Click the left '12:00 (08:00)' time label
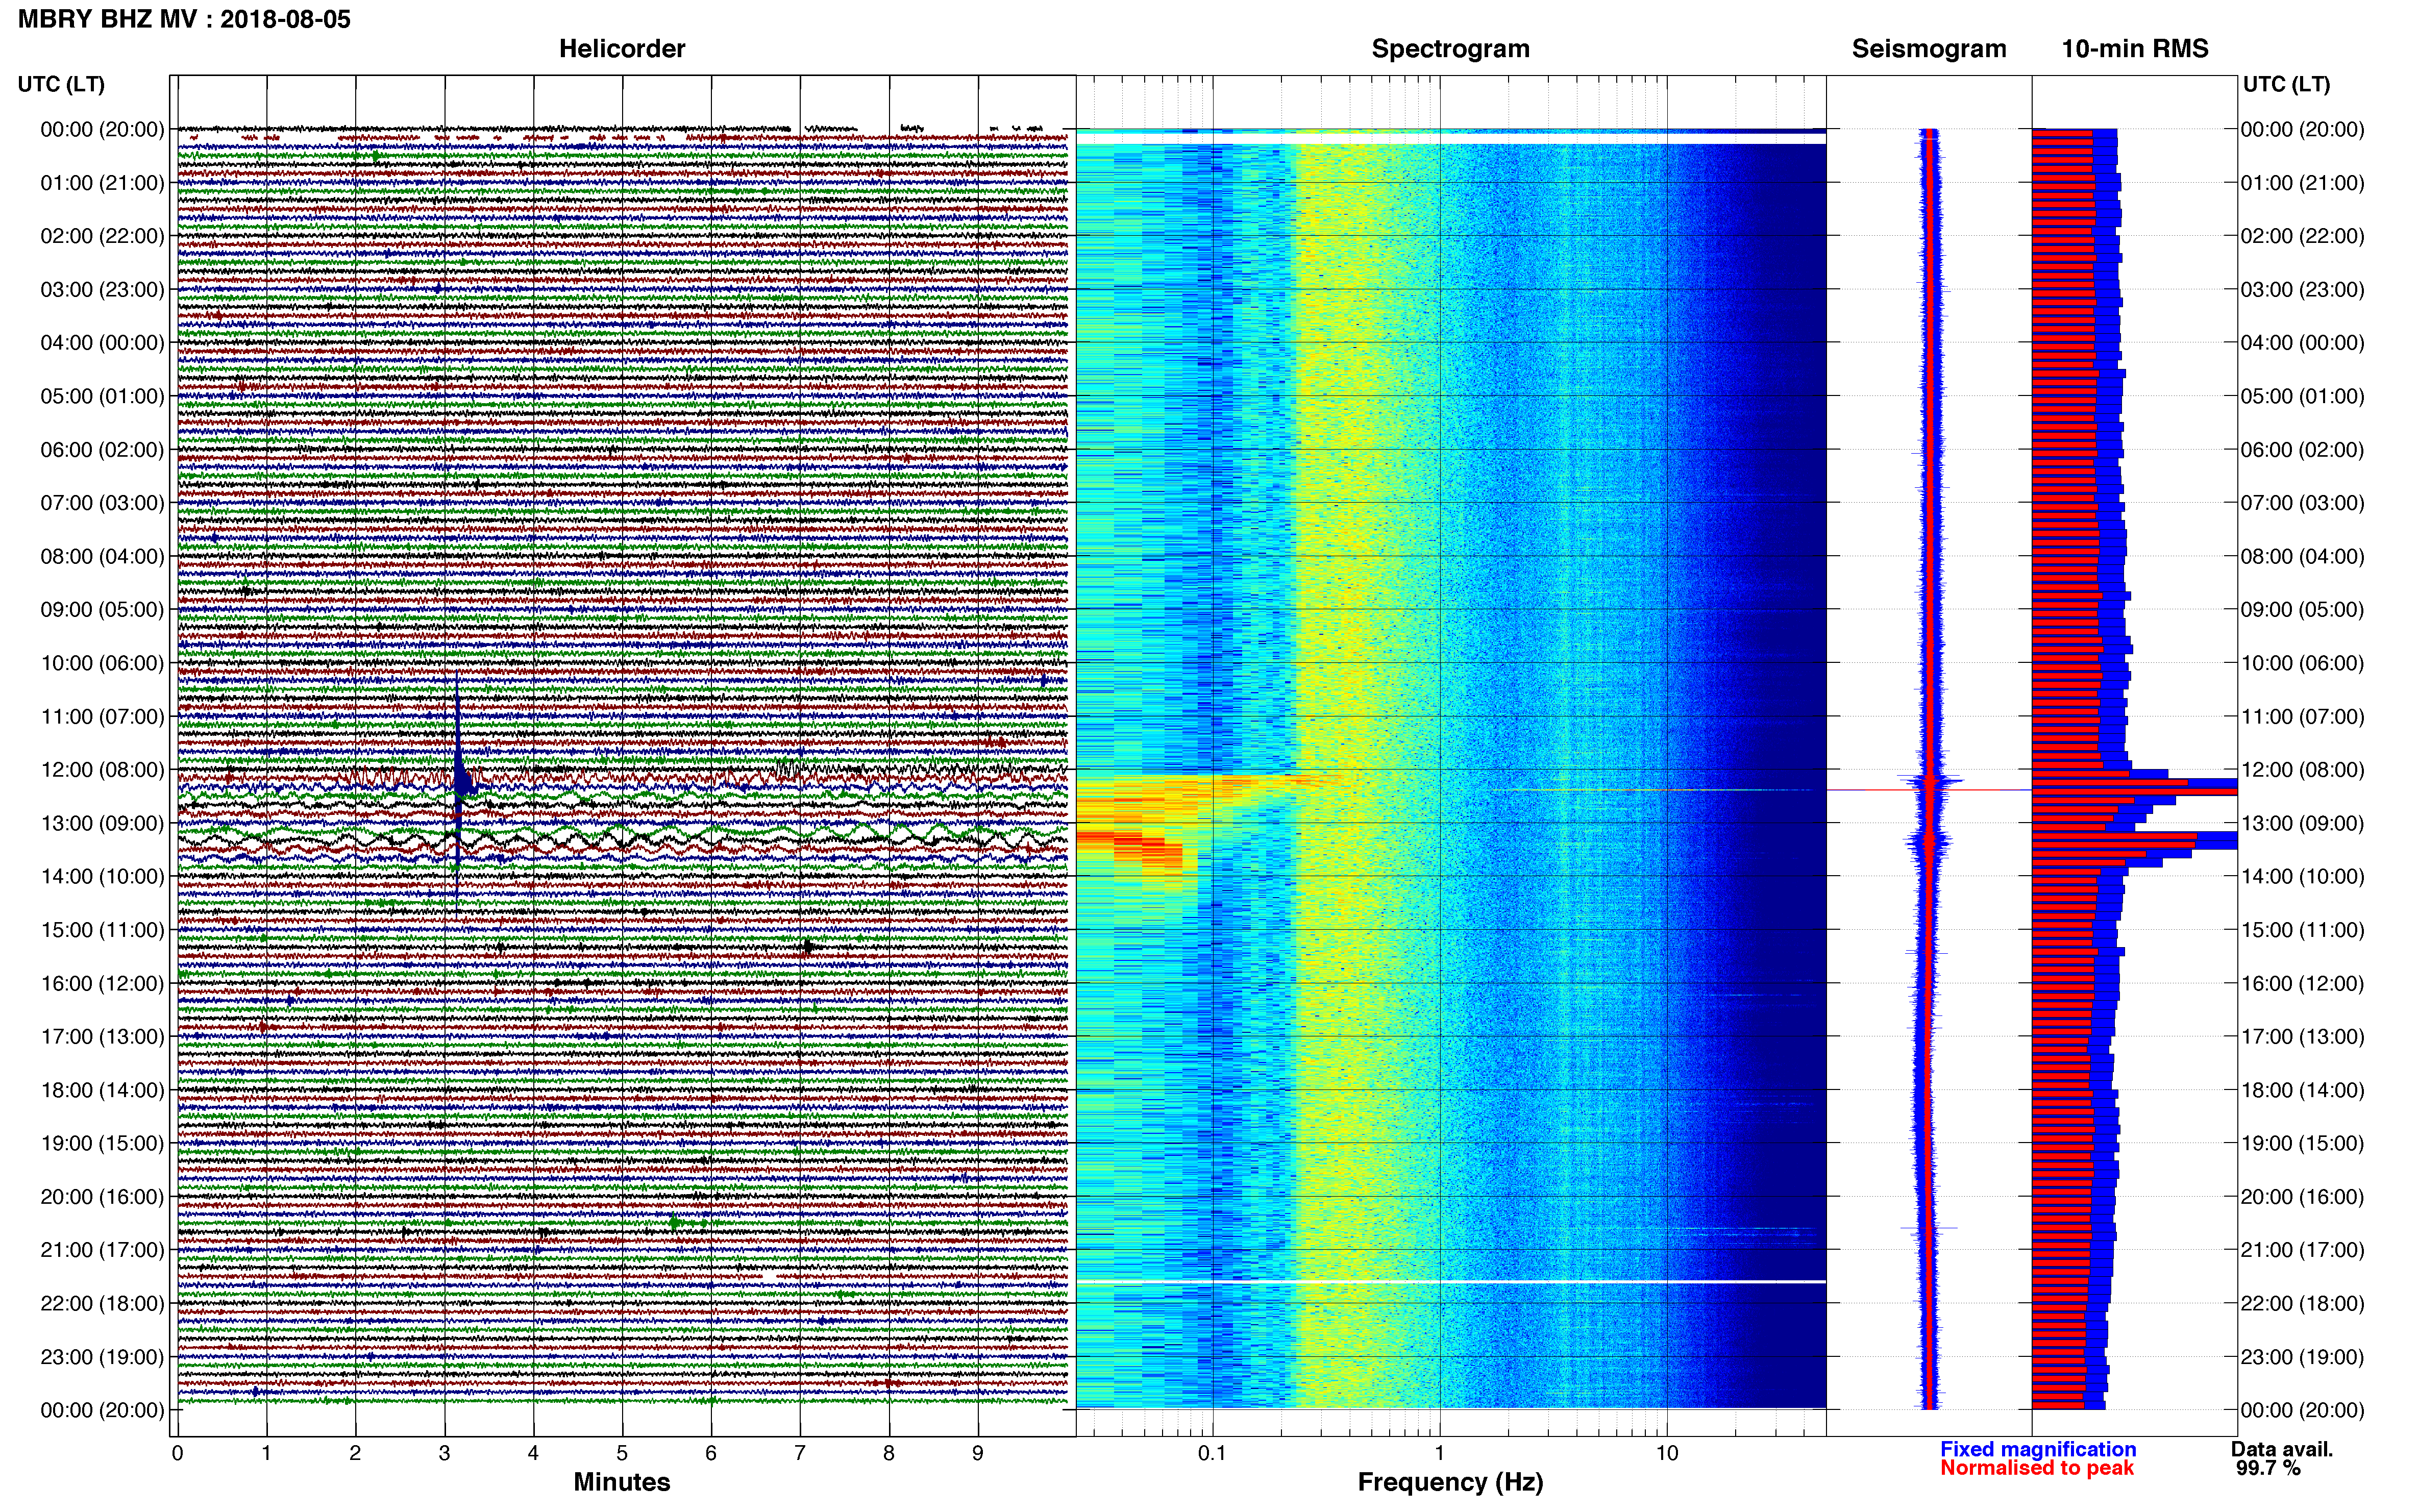 (102, 770)
